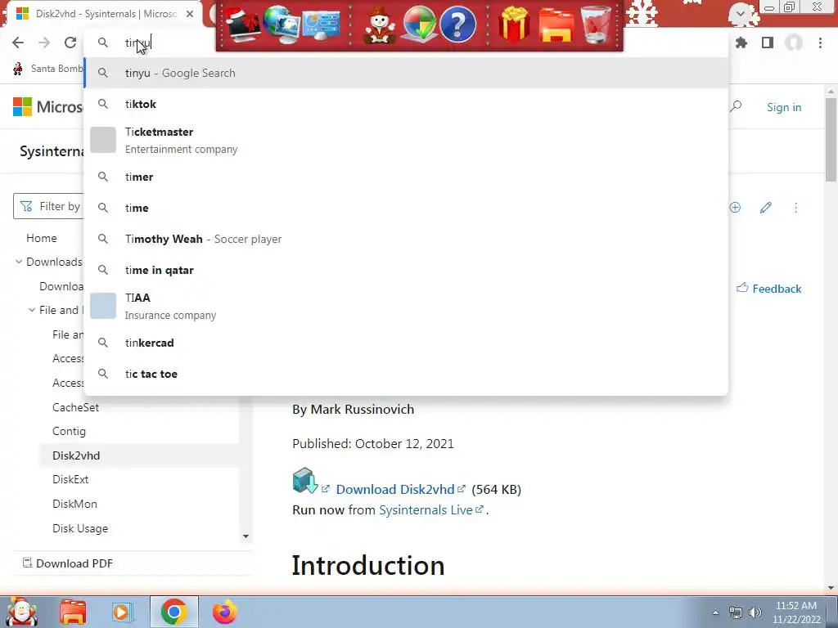Pick the 'tinkercad' suggestion
The image size is (838, 628).
(x=406, y=343)
